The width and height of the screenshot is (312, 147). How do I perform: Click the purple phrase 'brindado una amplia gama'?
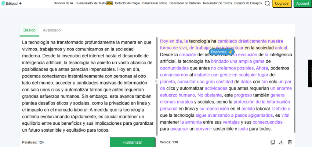(x=237, y=61)
